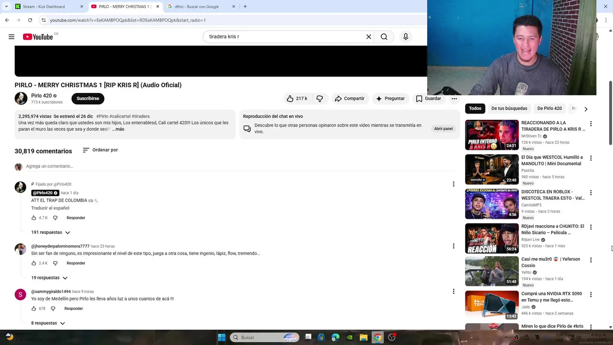Viewport: 613px width, 345px height.
Task: Like @jhoneyderpalominomora7777's comment
Action: point(34,263)
